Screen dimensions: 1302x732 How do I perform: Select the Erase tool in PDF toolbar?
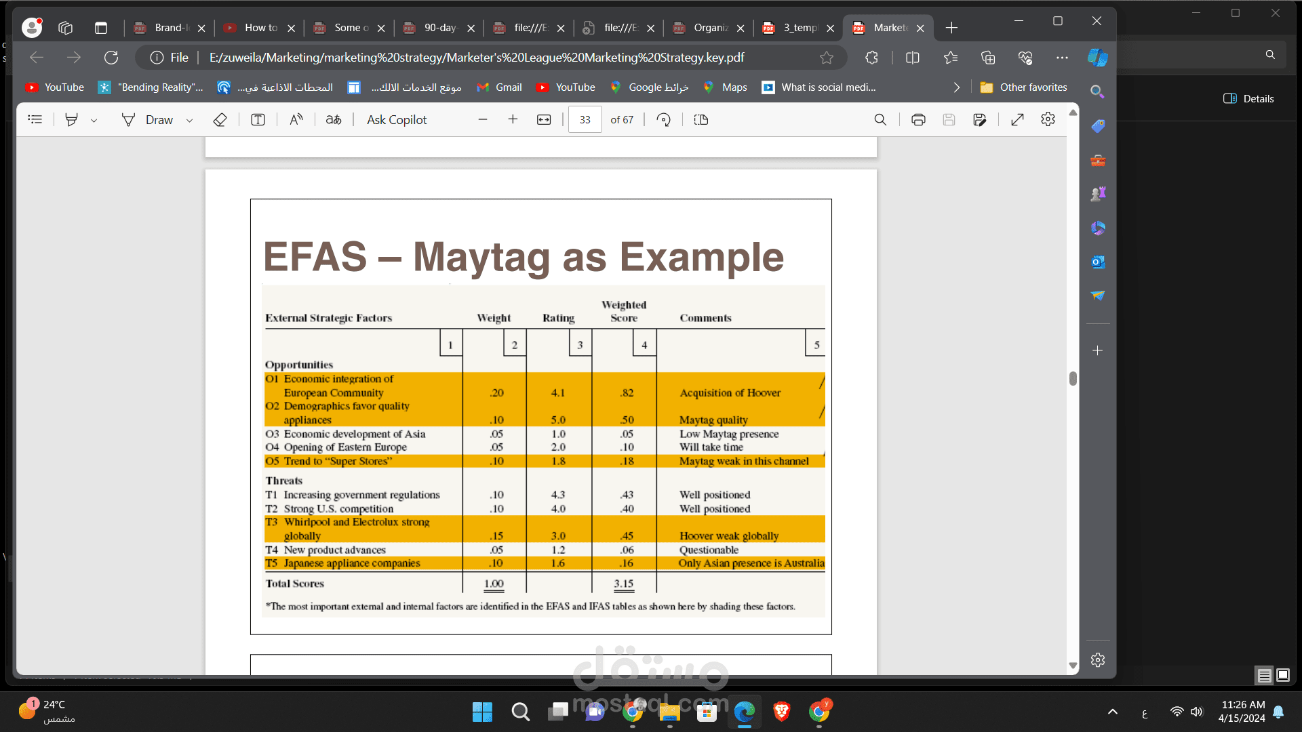[x=220, y=119]
